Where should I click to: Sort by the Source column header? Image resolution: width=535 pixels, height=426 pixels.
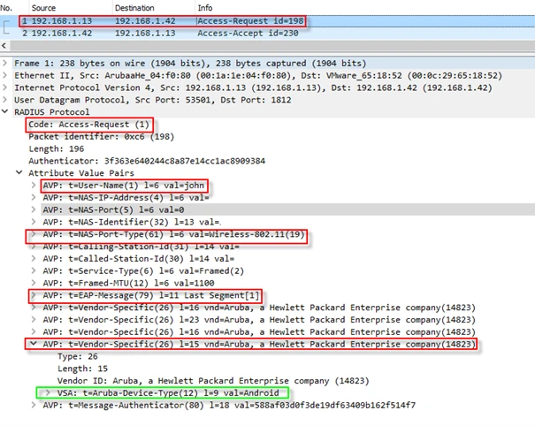(x=44, y=7)
